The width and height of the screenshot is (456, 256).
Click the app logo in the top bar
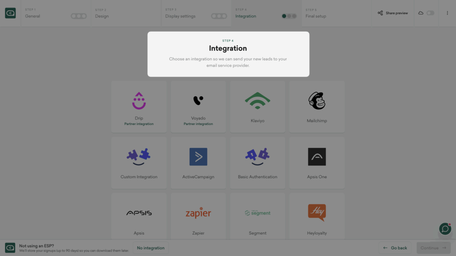(x=10, y=13)
